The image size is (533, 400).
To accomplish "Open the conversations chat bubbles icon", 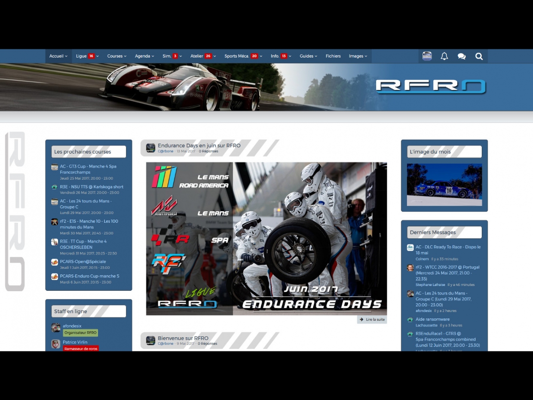I will 462,56.
